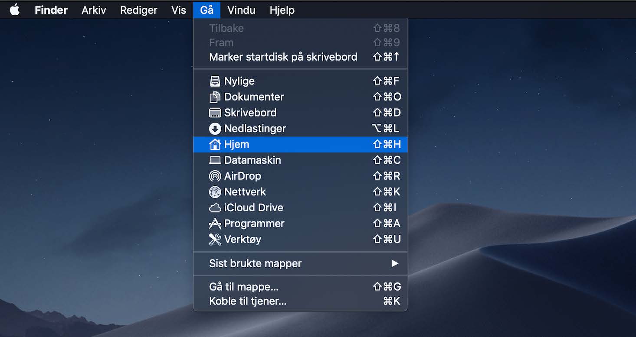Select the Dokumenter menu entry text

click(254, 97)
